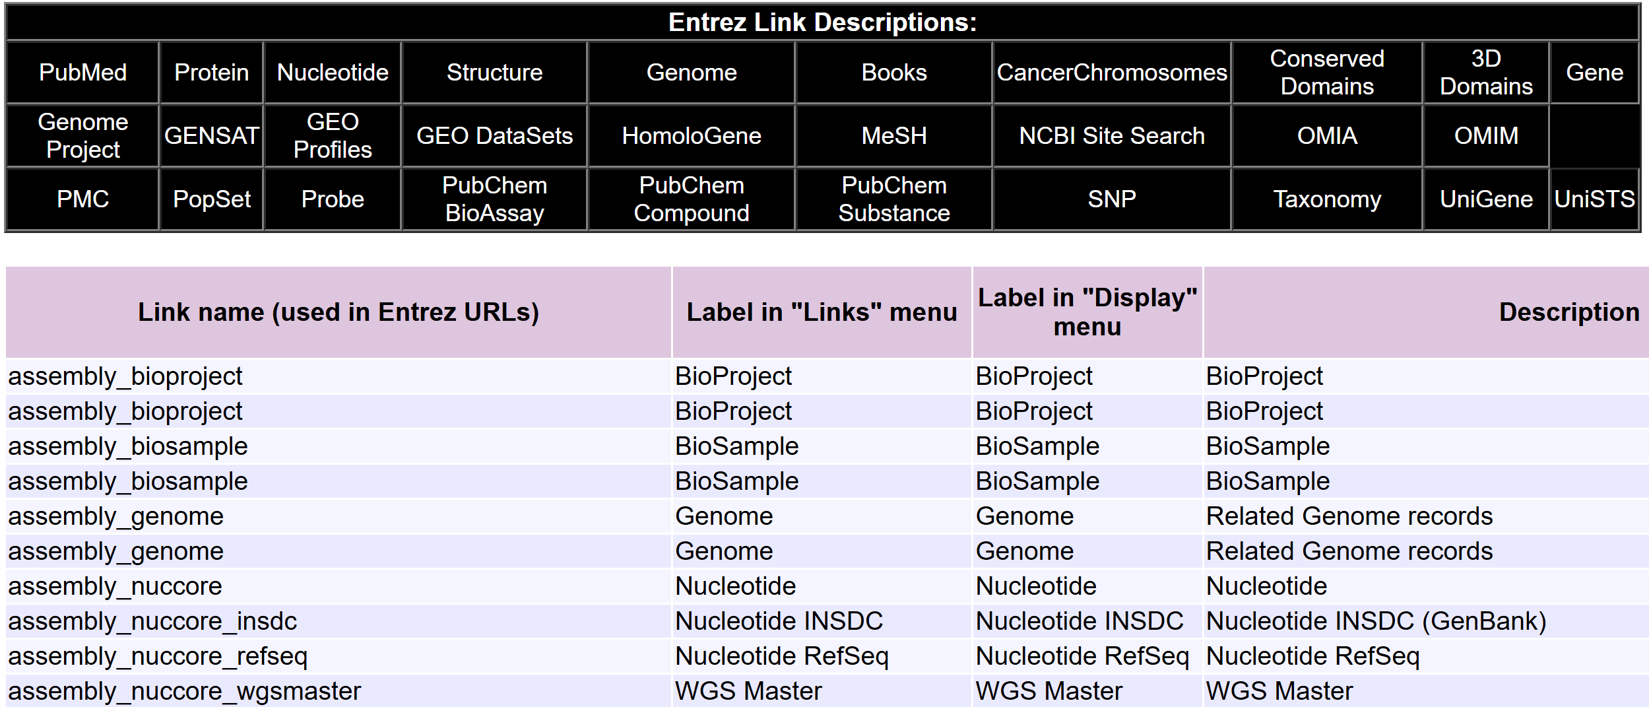This screenshot has width=1649, height=707.
Task: Open the NCBI Site Search link
Action: point(1112,136)
